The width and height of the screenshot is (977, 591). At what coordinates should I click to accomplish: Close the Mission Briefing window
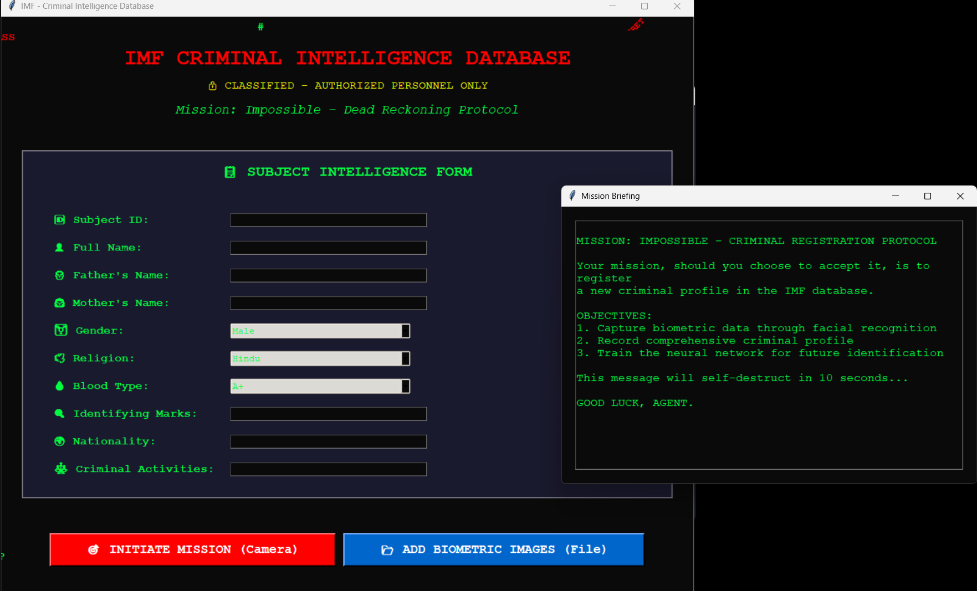[x=960, y=196]
